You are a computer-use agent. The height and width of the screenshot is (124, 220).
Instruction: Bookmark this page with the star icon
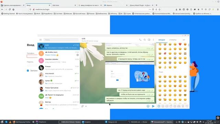tap(159, 9)
